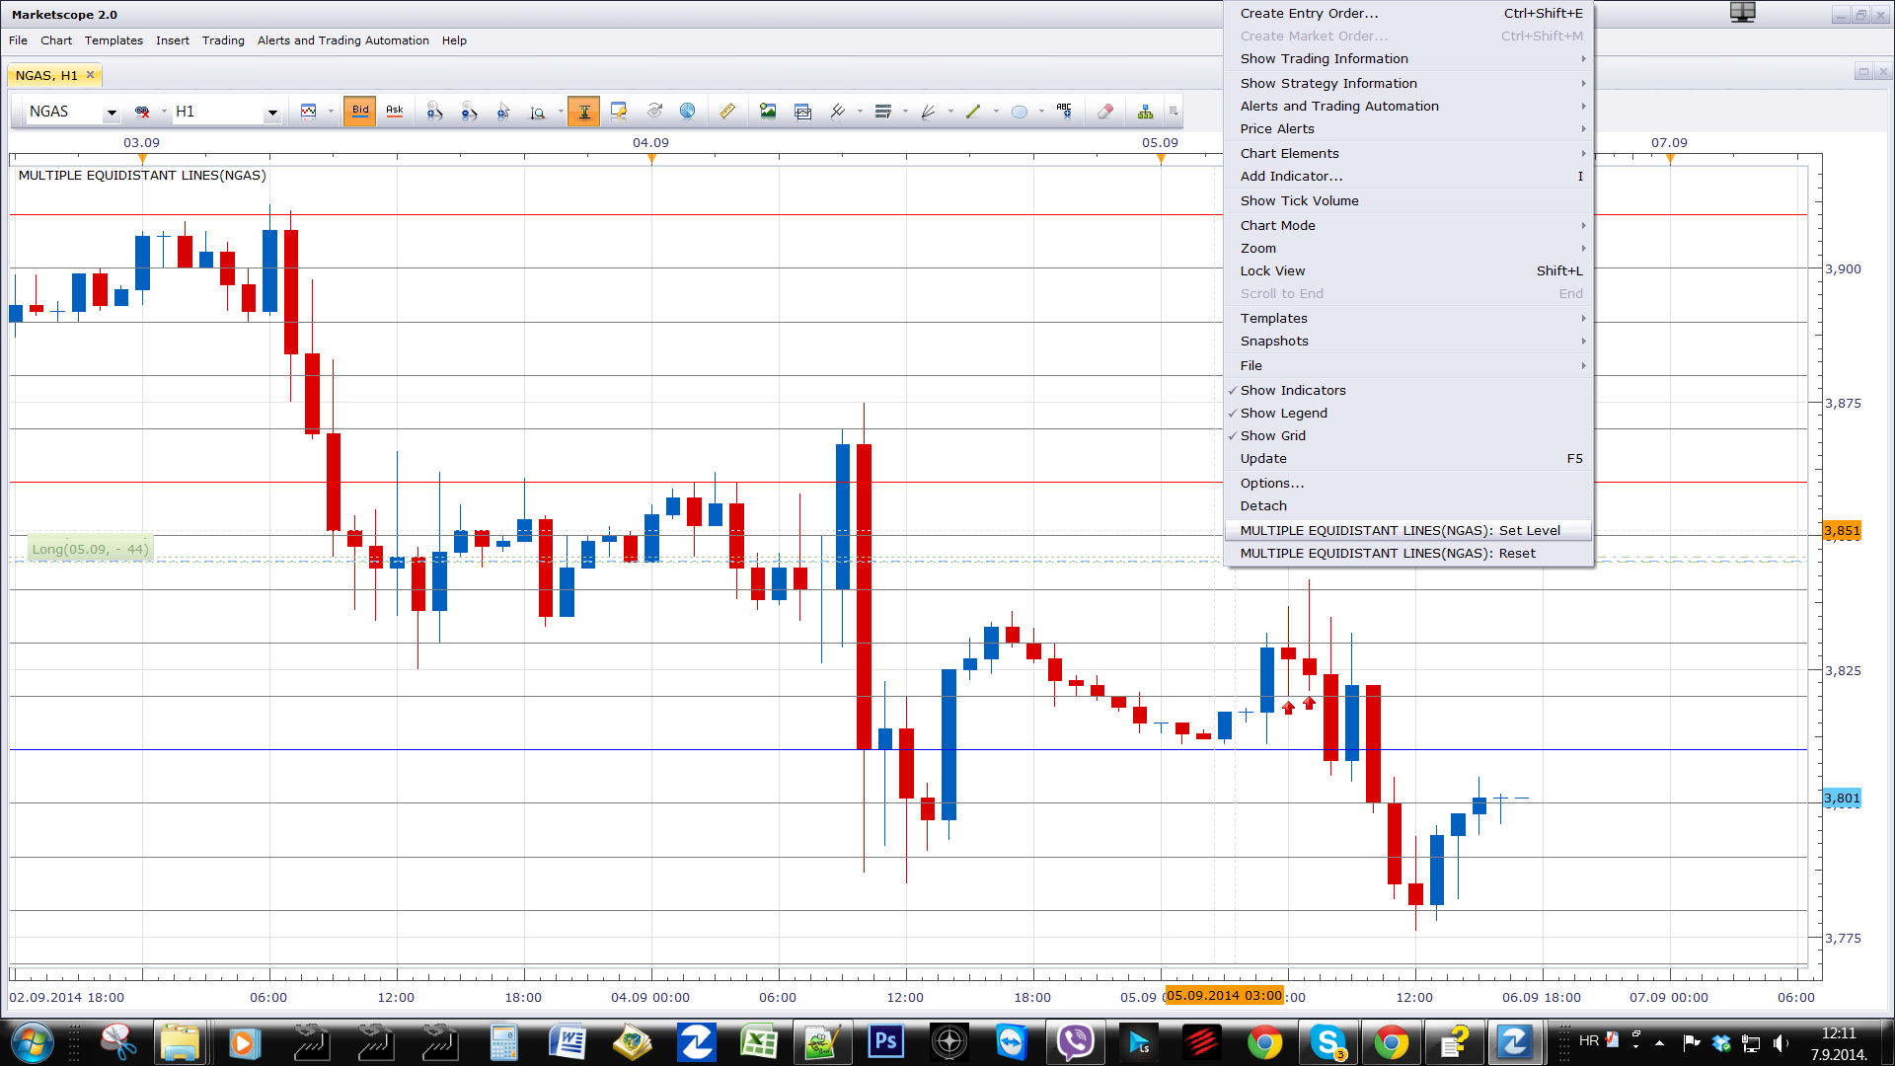The height and width of the screenshot is (1066, 1895).
Task: Open Microsoft Word from the taskbar
Action: pyautogui.click(x=568, y=1041)
